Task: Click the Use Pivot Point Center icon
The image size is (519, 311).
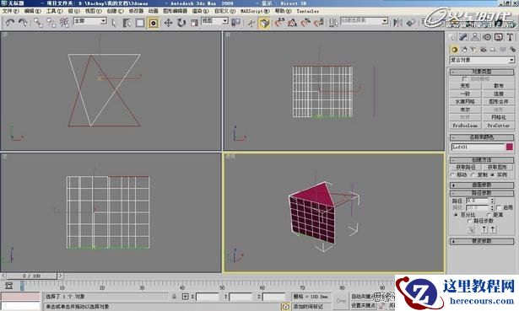Action: point(235,23)
